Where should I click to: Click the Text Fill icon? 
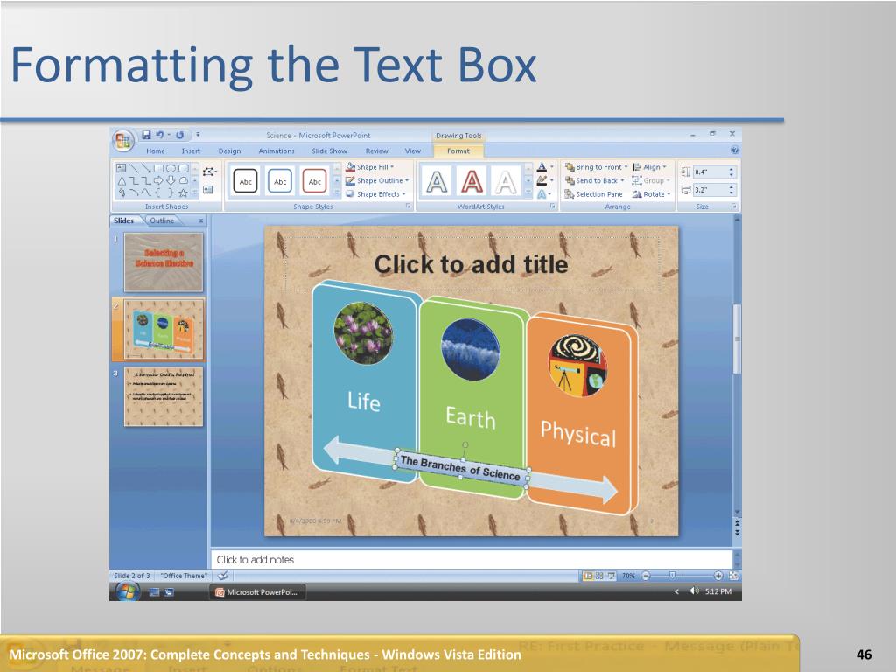coord(542,167)
